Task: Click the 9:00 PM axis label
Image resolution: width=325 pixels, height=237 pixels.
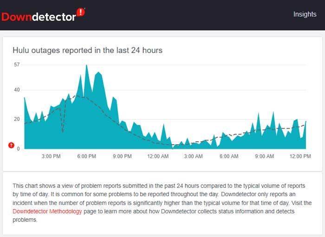Action: (122, 156)
